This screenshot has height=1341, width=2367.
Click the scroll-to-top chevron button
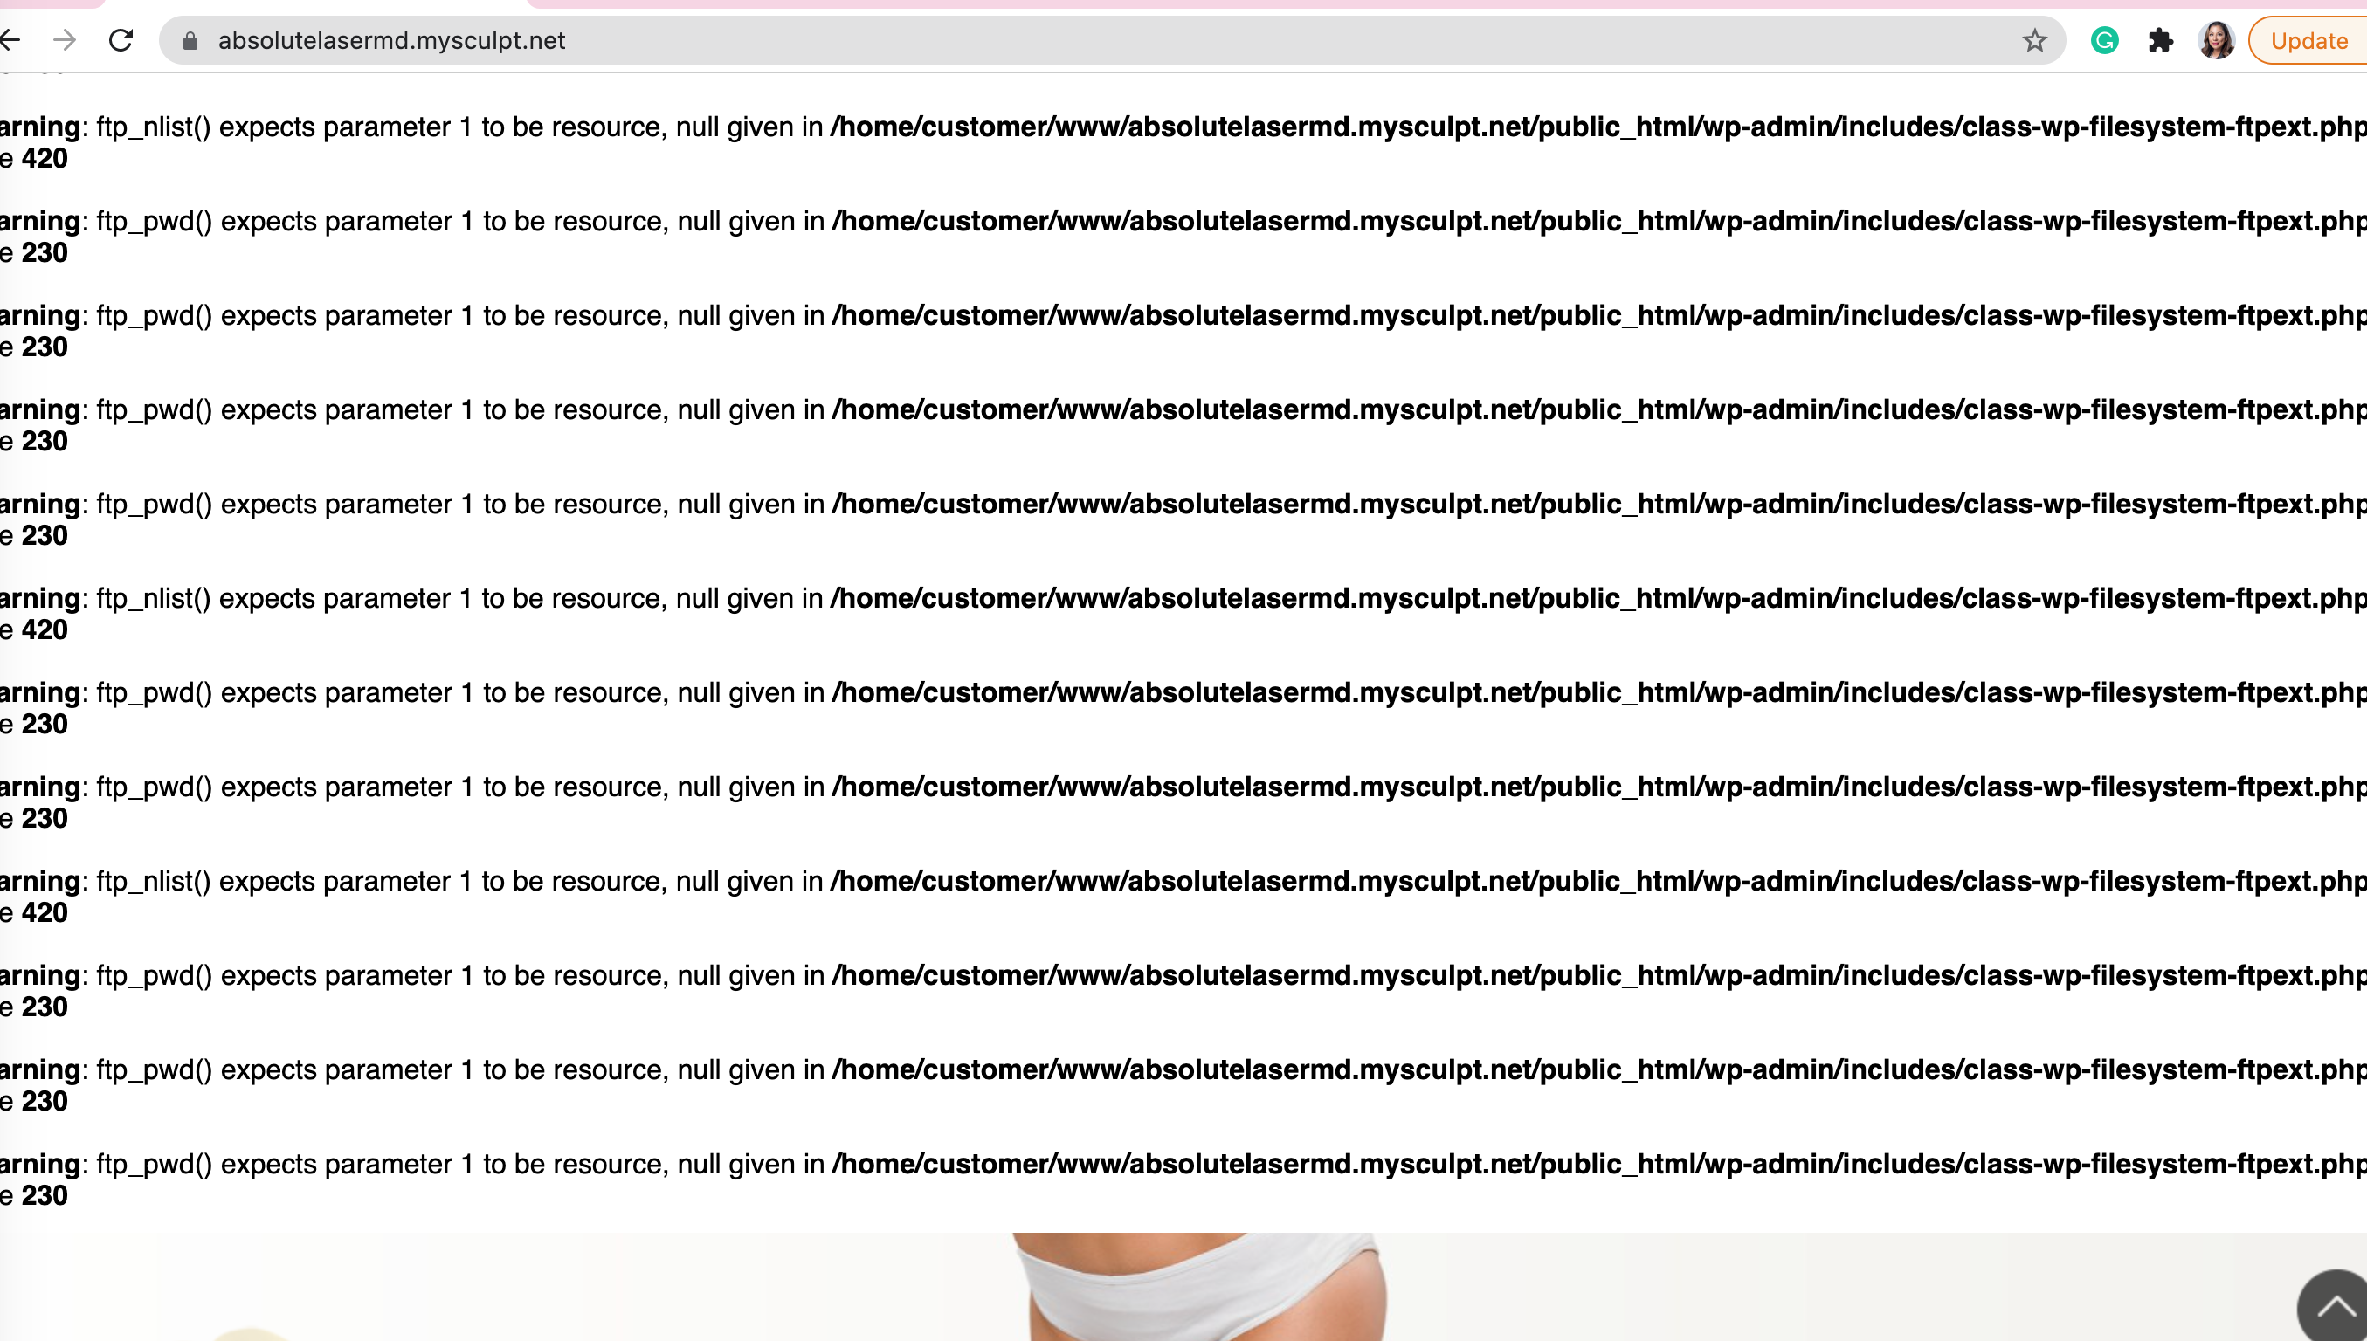click(2333, 1306)
